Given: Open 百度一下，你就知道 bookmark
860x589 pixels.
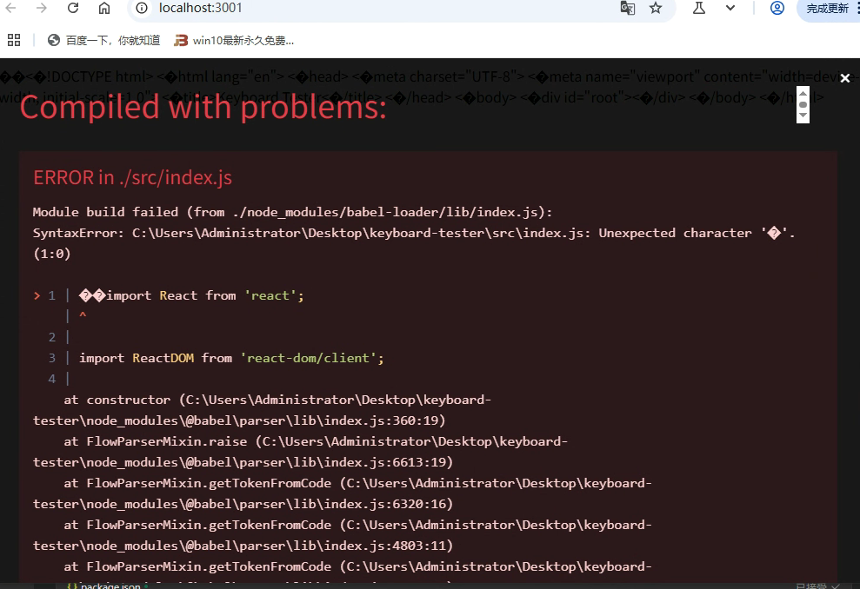Looking at the screenshot, I should pos(103,41).
